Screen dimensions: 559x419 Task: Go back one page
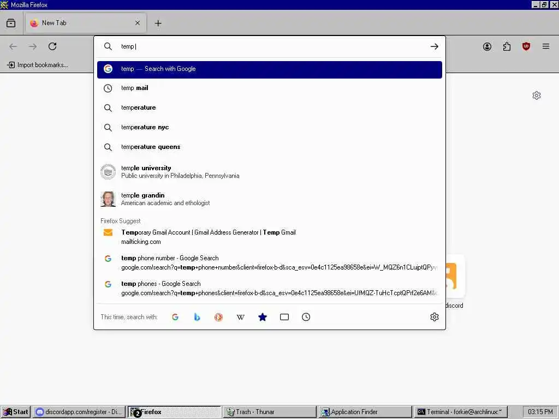(x=13, y=46)
